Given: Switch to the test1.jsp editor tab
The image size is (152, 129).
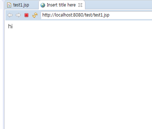Looking at the screenshot, I should click(21, 5).
